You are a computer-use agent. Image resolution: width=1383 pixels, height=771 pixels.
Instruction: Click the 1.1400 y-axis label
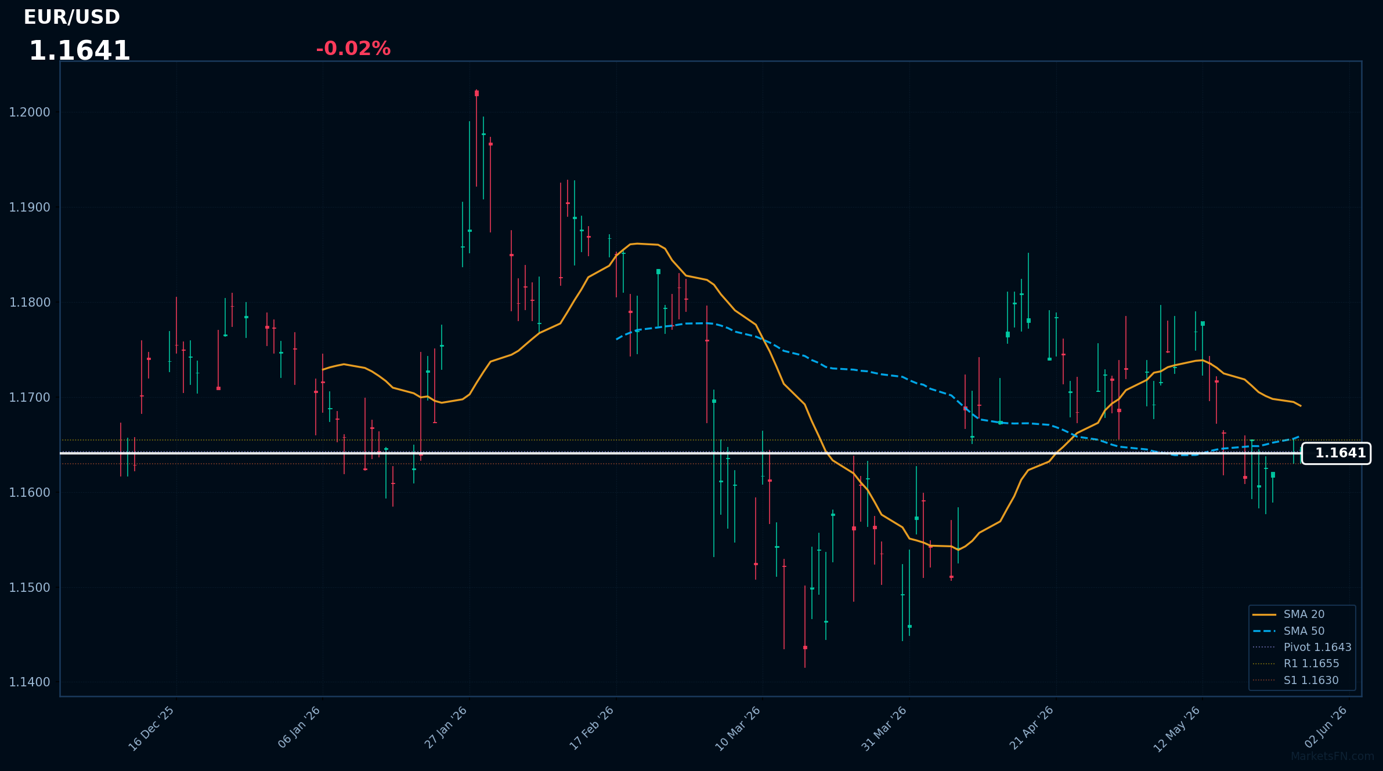tap(30, 682)
